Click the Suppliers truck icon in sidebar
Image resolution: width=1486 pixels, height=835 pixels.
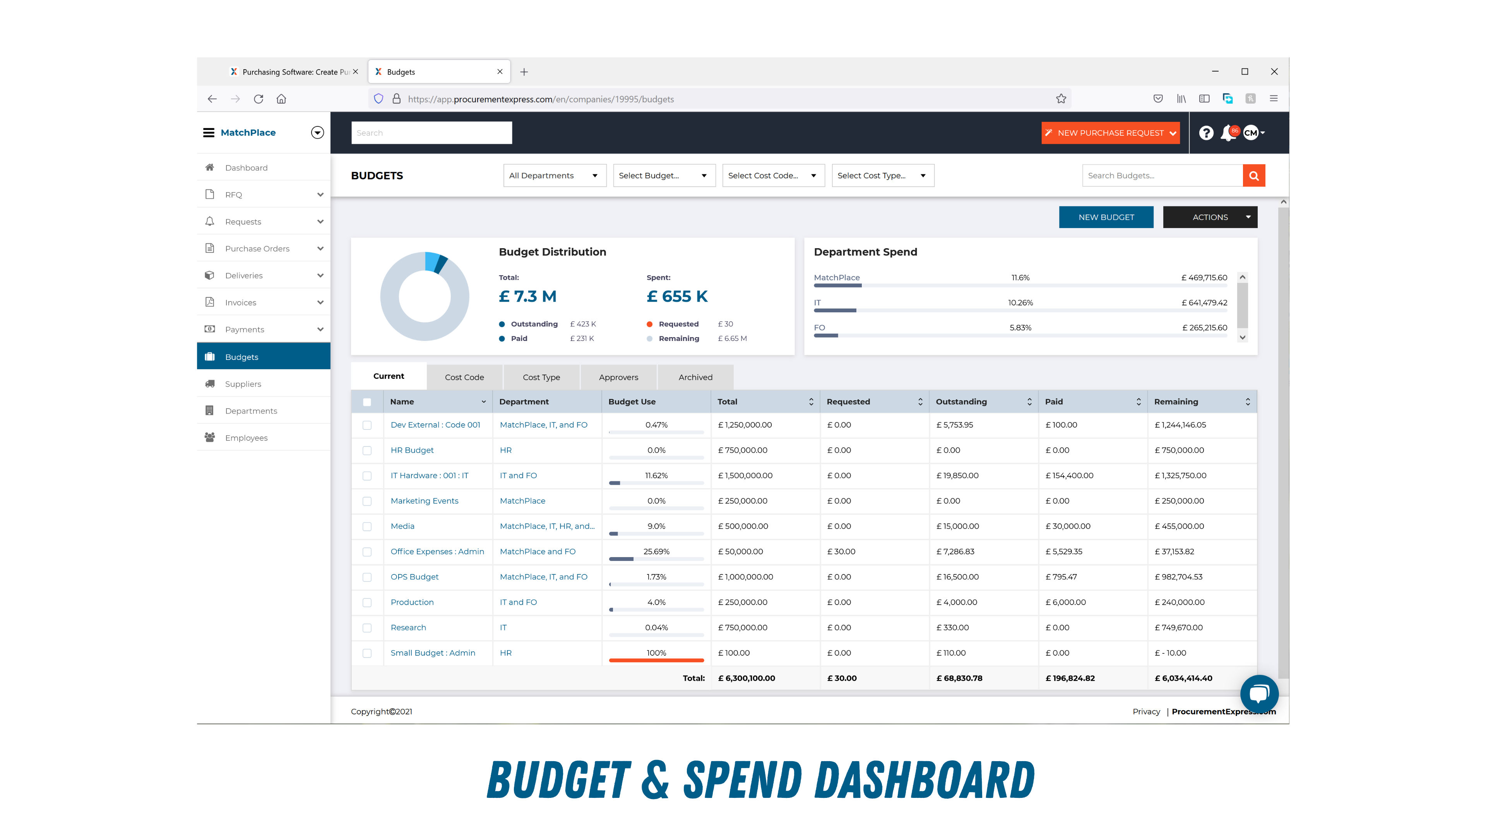(210, 384)
